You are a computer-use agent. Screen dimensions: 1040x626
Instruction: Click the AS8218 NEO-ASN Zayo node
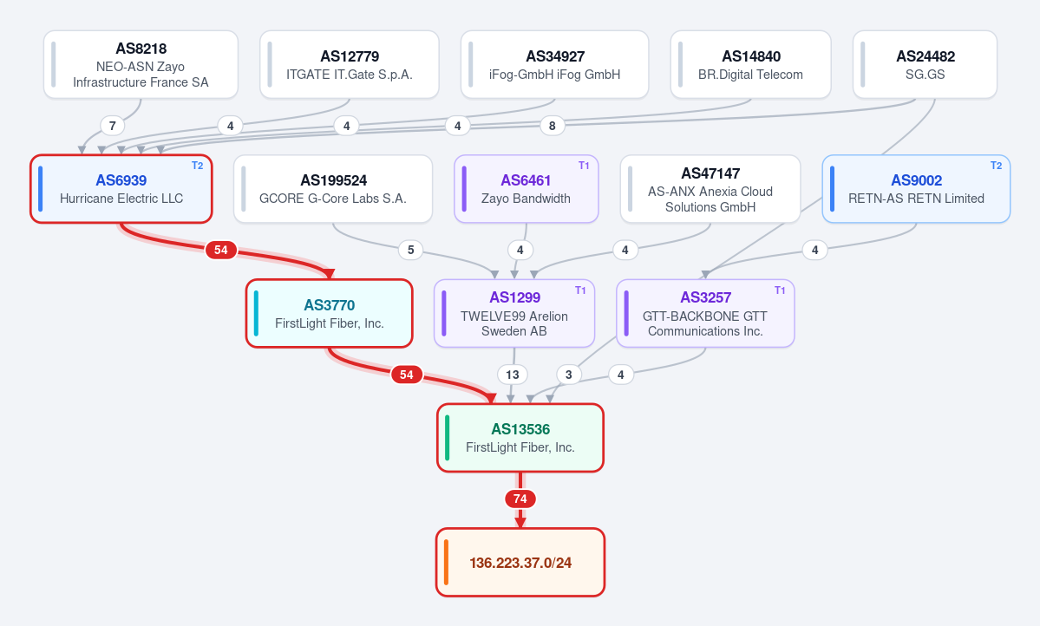coord(141,64)
